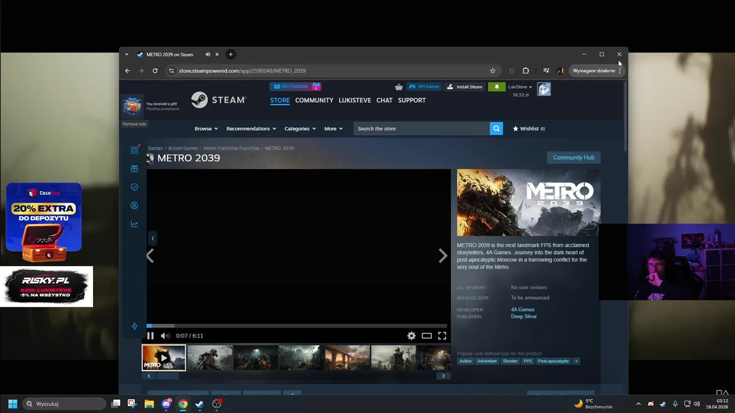Expand the Recommendations dropdown
Screen dimensions: 735x413
(x=251, y=128)
